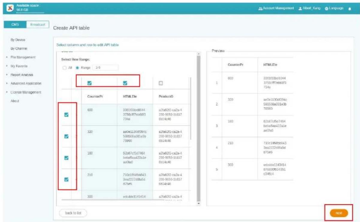Click the row range input field
360x222 pixels.
pos(106,68)
